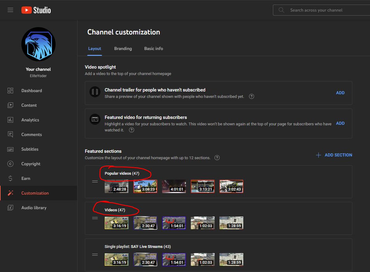Focus the Search across your channel field
This screenshot has height=272, width=370.
coord(321,10)
